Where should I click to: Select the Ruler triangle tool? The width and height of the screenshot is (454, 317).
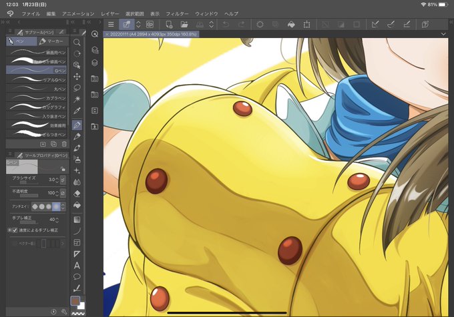pos(77,254)
